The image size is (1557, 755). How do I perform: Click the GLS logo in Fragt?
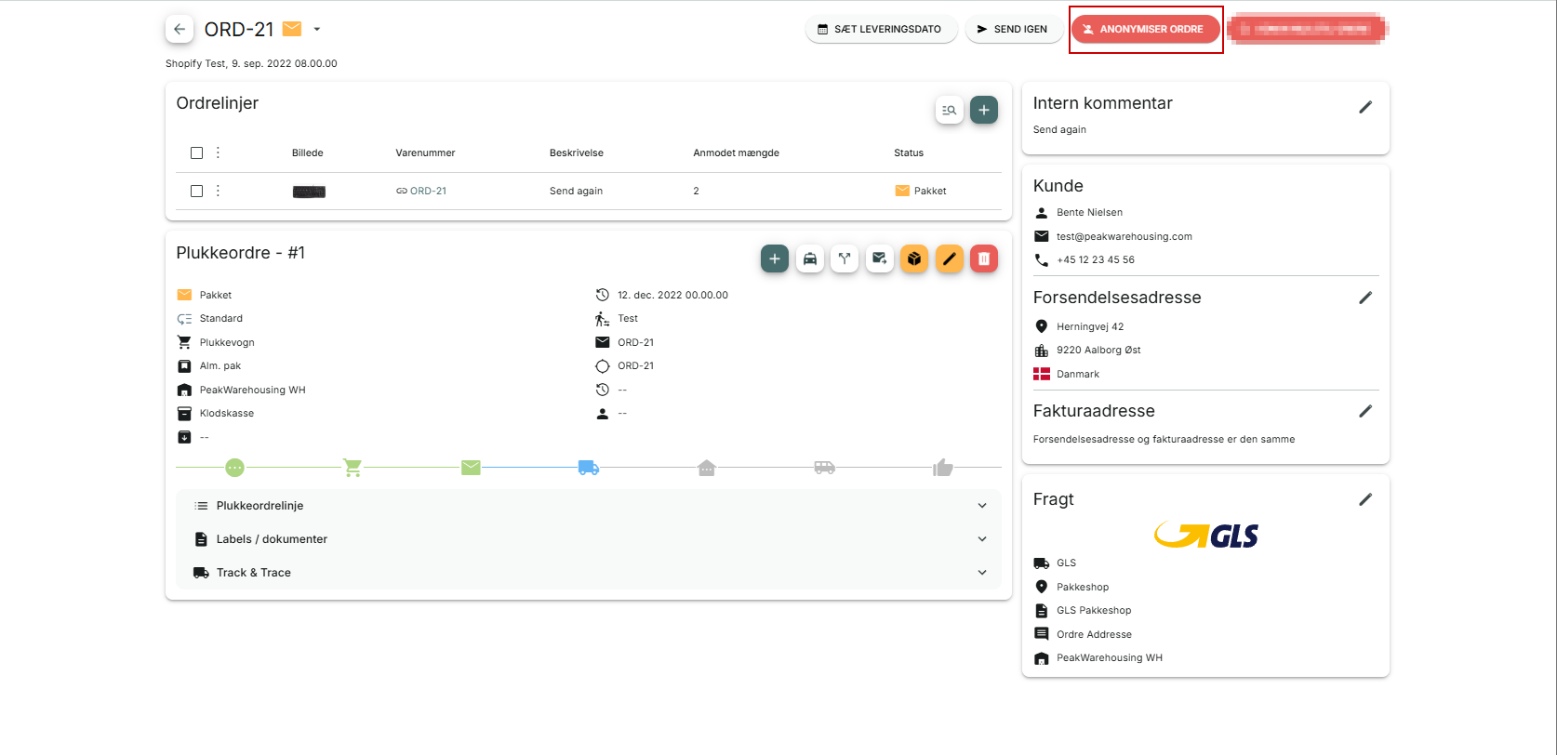[x=1206, y=535]
